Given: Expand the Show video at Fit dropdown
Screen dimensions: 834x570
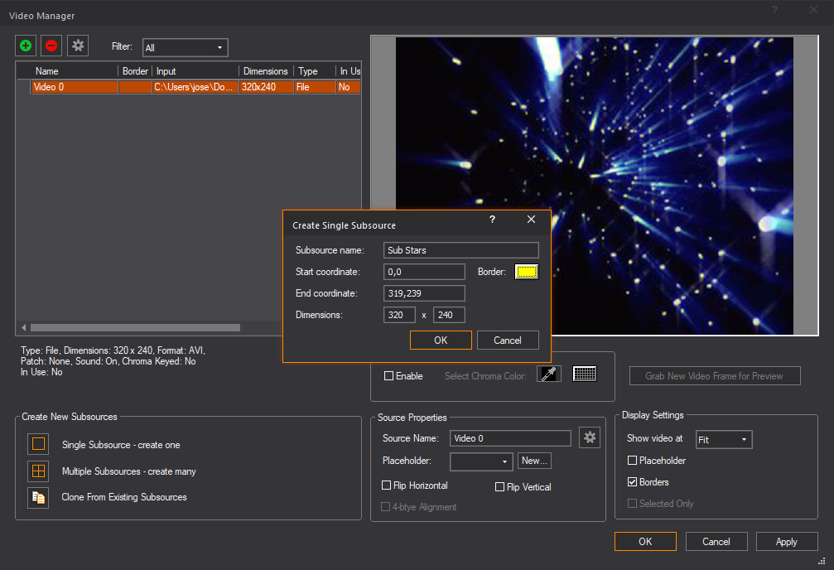Looking at the screenshot, I should (723, 440).
